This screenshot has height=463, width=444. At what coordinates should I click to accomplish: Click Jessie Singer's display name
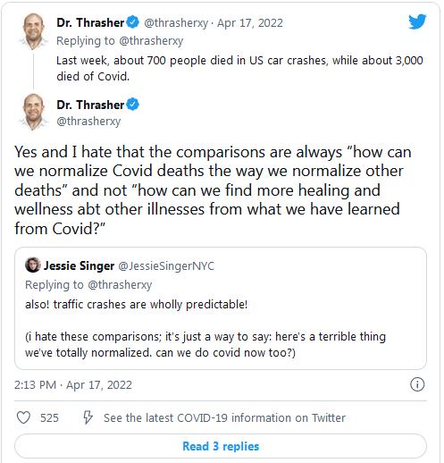(x=79, y=265)
